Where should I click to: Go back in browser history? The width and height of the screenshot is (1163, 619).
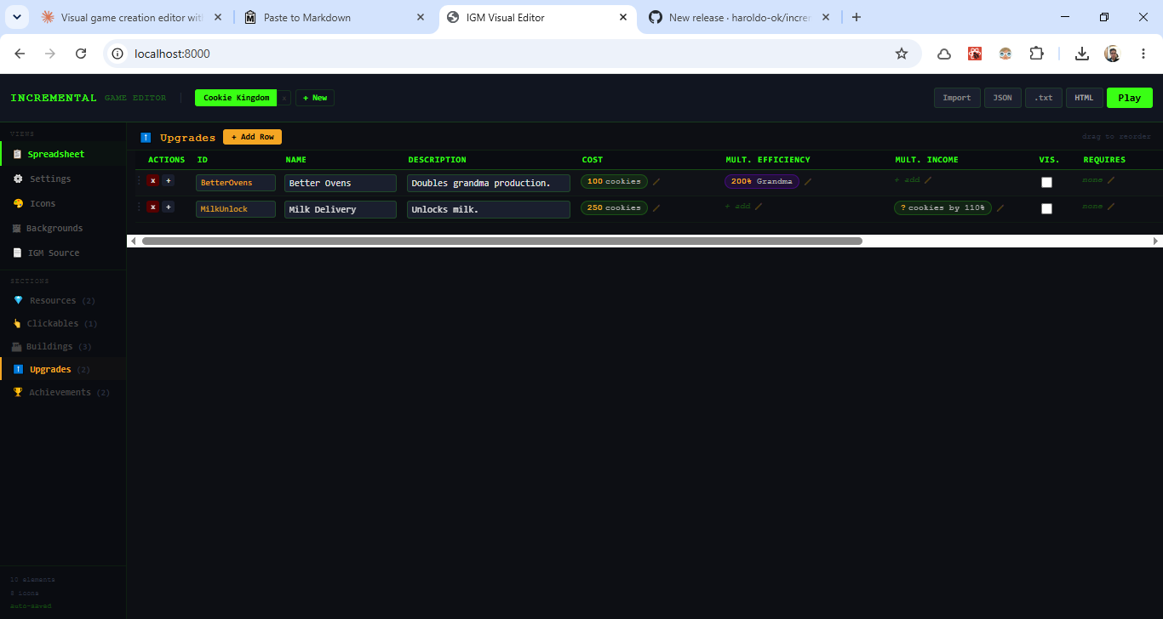point(20,54)
